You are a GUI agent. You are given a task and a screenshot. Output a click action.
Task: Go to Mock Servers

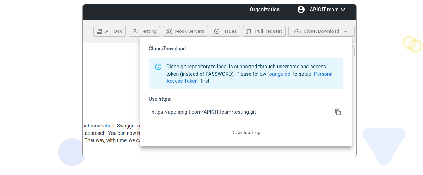coord(185,31)
